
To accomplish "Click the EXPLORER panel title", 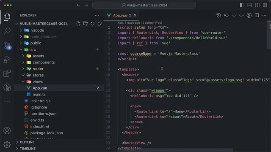I will 28,15.
